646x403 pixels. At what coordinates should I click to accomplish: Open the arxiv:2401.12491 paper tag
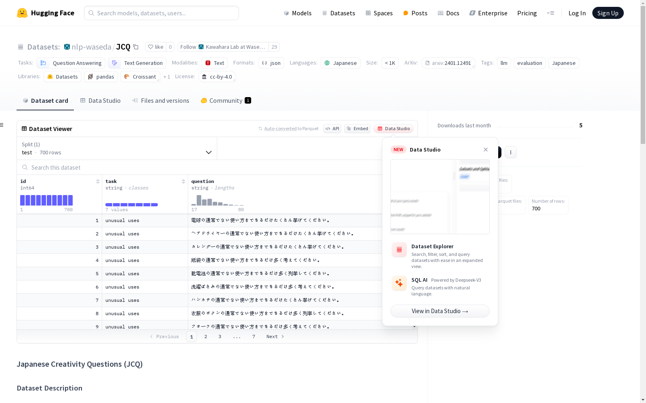tap(448, 63)
